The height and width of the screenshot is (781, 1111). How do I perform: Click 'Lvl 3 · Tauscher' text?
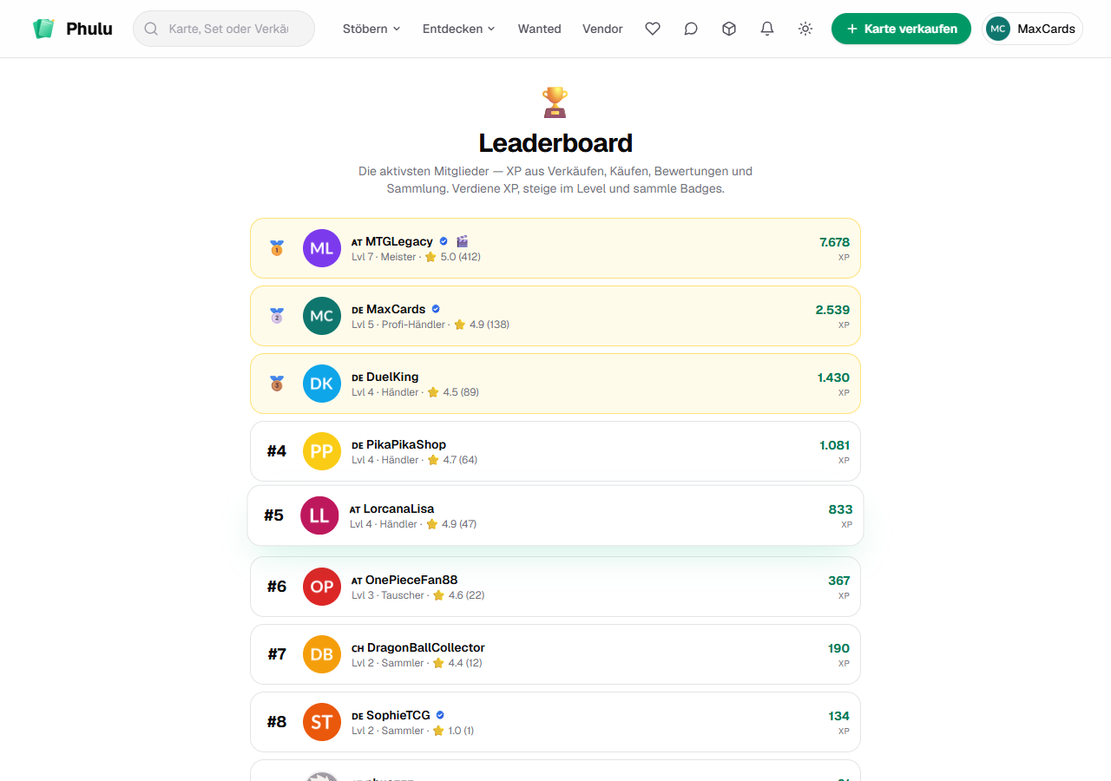click(388, 595)
